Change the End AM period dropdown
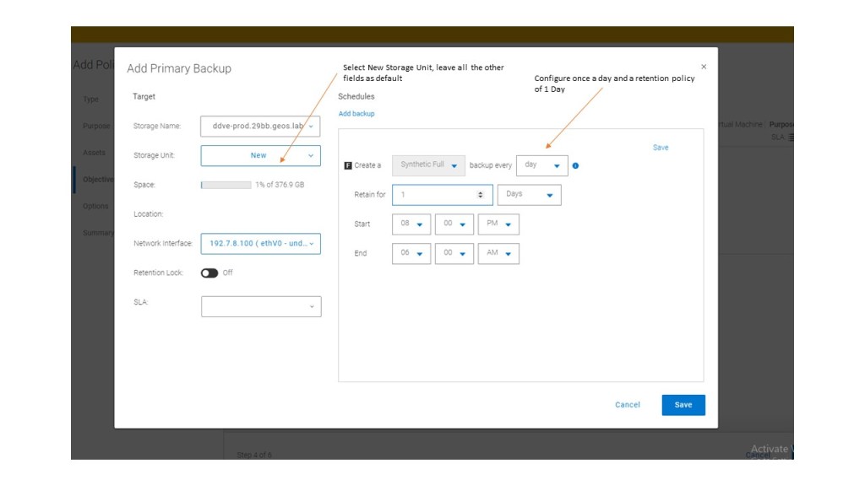865x486 pixels. [x=498, y=254]
